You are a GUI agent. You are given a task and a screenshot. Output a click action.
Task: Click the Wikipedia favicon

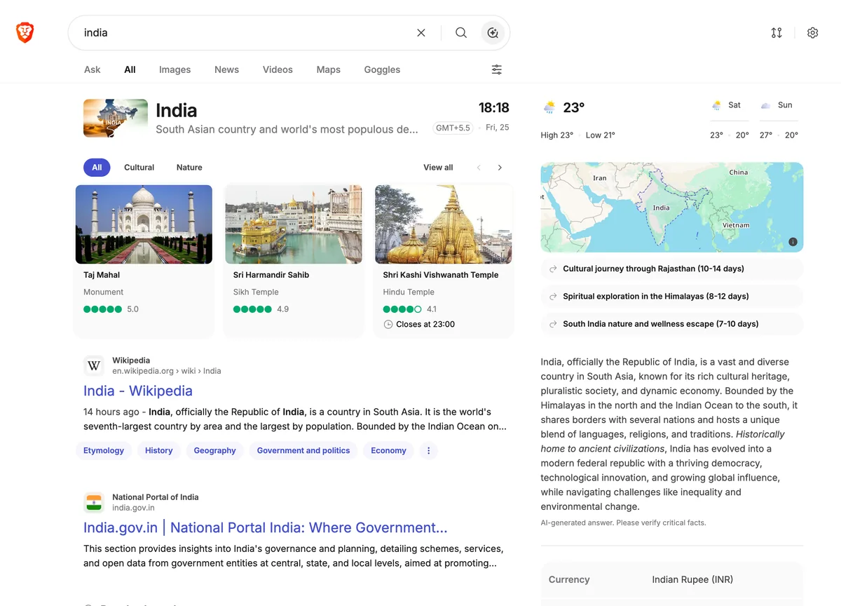94,365
